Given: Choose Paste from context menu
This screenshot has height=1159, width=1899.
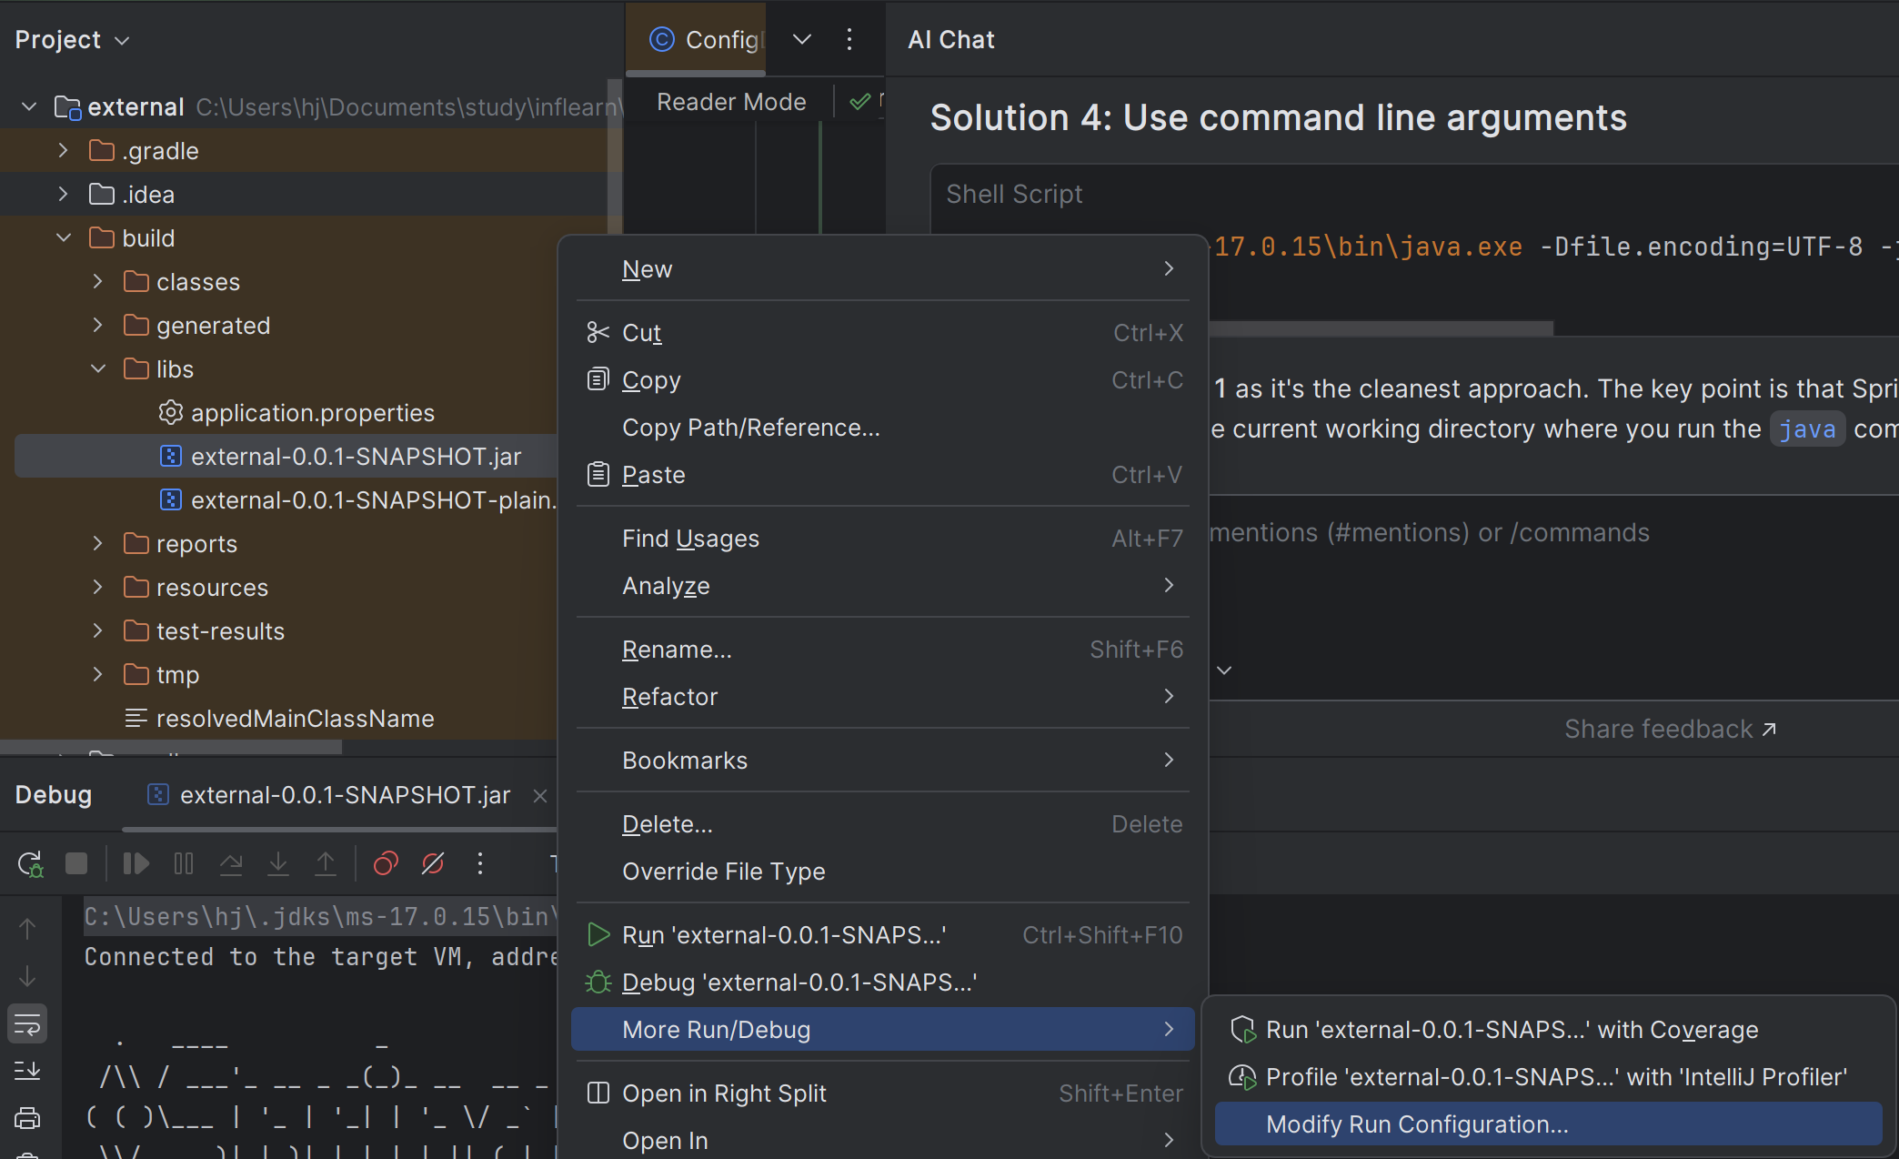Looking at the screenshot, I should (883, 475).
